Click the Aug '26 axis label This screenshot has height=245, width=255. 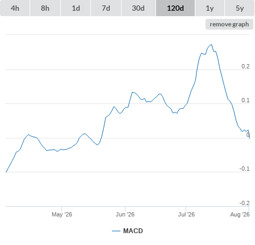pos(240,214)
